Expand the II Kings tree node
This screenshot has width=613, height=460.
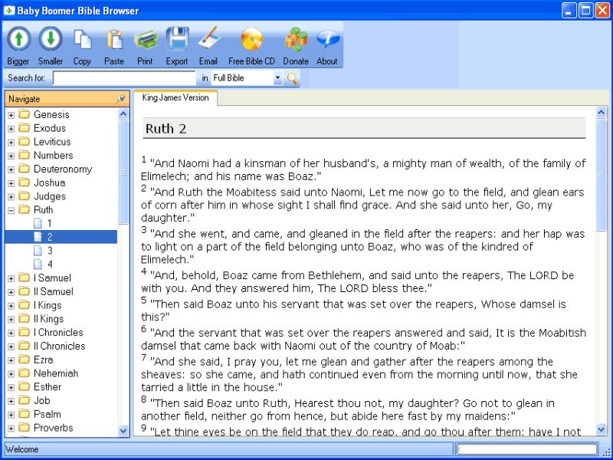[11, 320]
